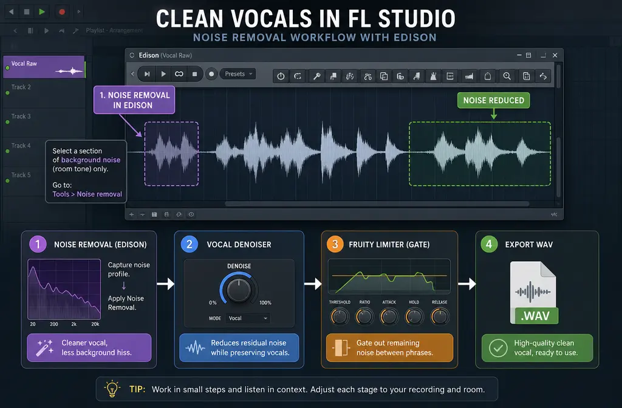Image resolution: width=622 pixels, height=408 pixels.
Task: Select Track 2 in the playlist
Action: pos(44,93)
